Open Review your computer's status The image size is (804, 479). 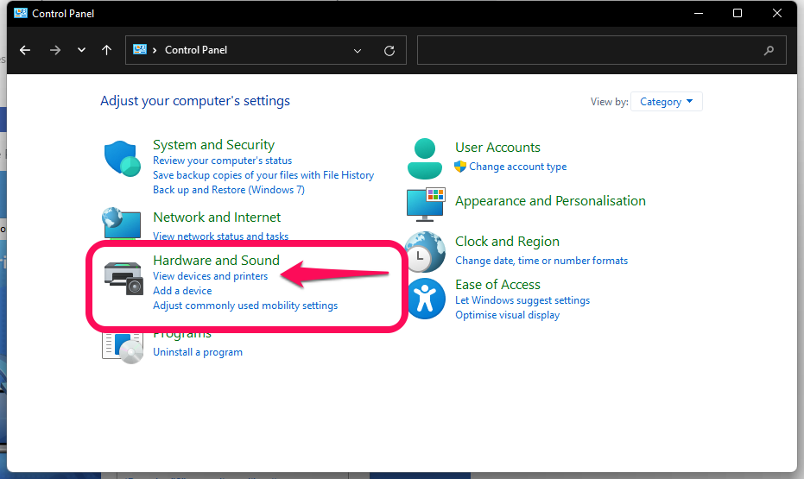click(222, 161)
